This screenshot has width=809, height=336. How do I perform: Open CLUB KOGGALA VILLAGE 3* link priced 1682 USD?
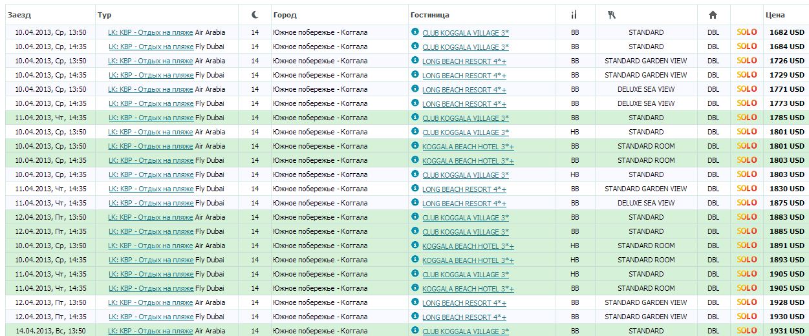click(466, 33)
